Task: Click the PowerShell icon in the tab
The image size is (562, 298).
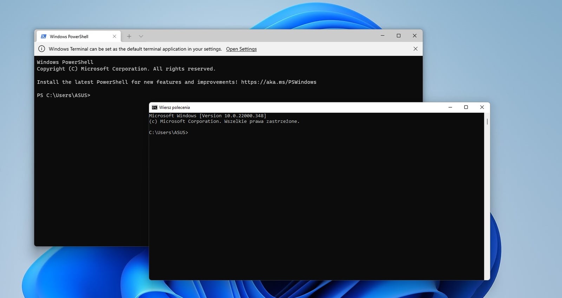Action: [x=44, y=37]
